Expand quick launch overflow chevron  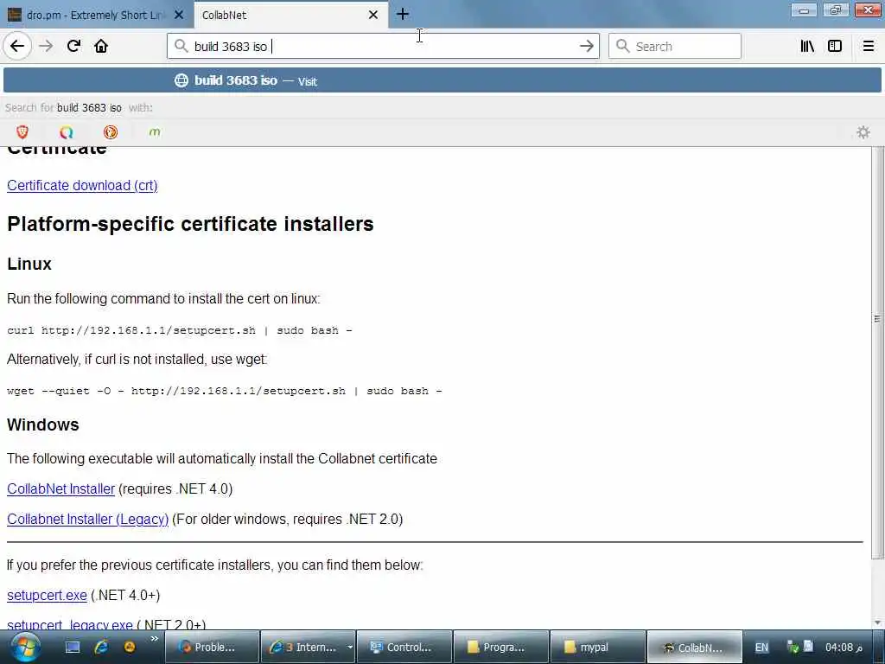pos(154,639)
